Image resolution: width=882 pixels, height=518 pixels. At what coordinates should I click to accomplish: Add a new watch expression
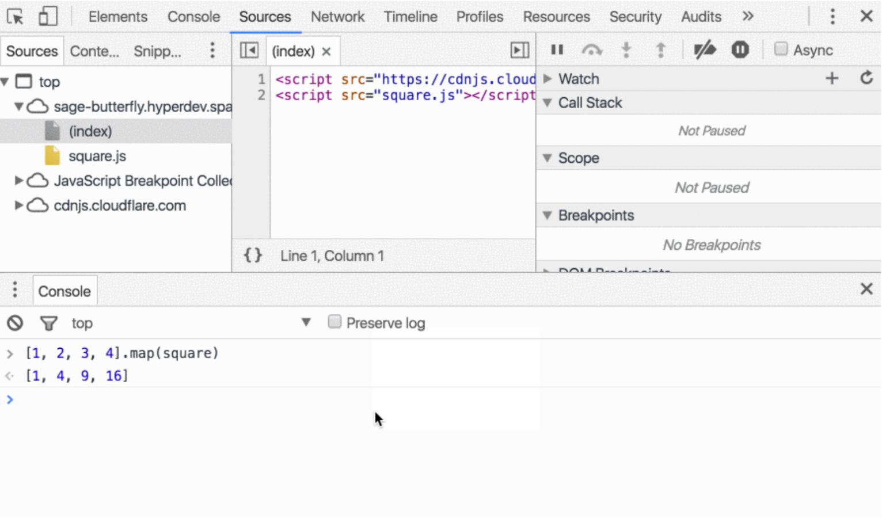(x=832, y=78)
